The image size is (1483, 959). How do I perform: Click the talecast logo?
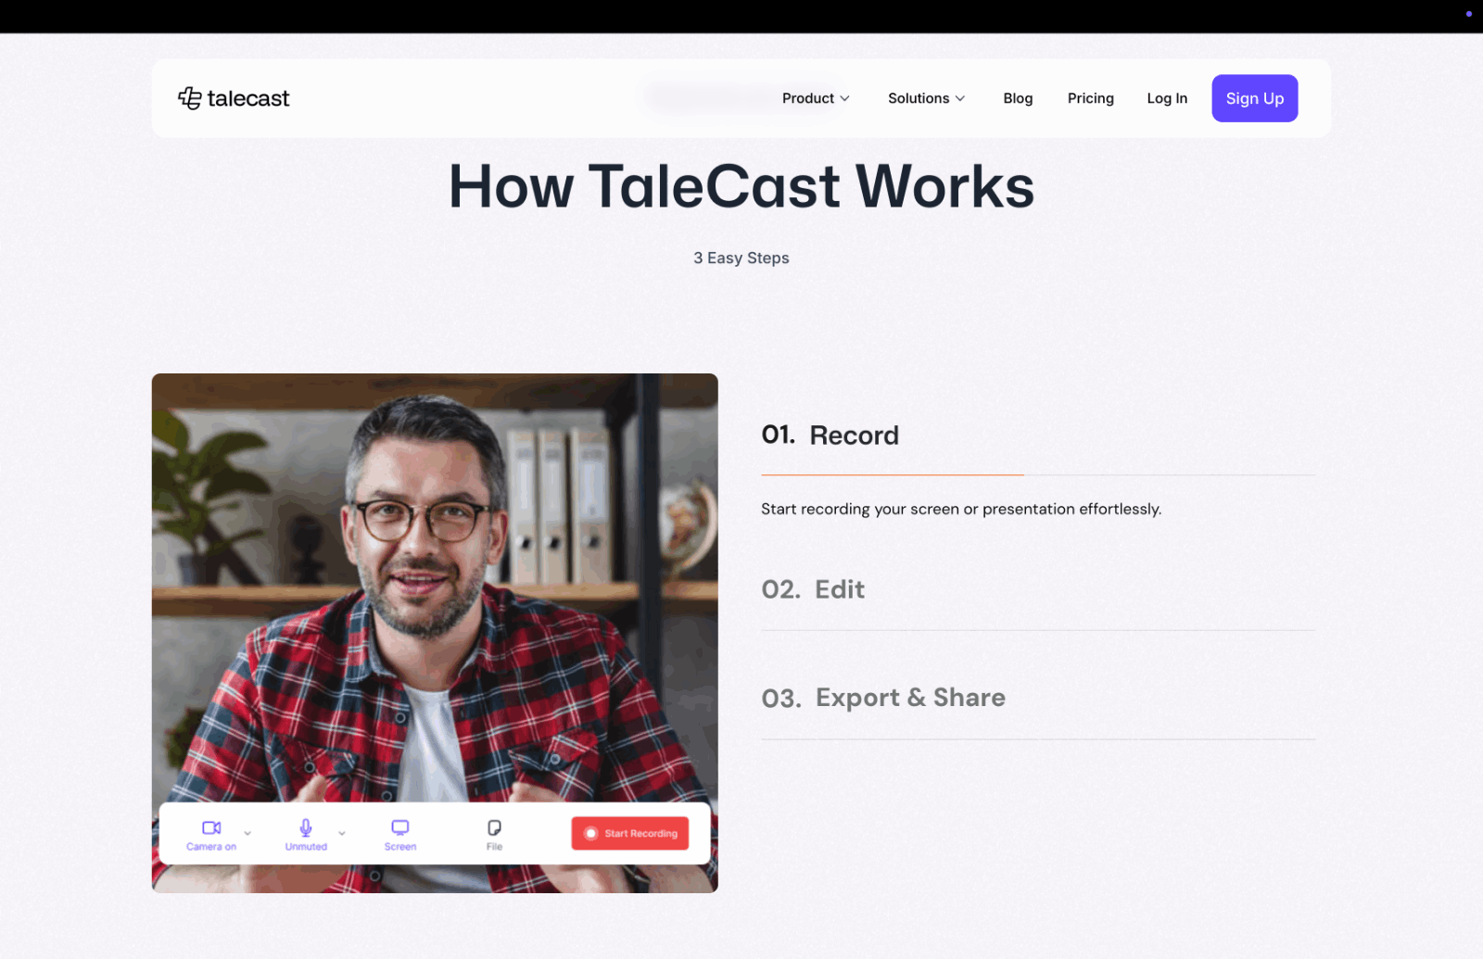234,98
